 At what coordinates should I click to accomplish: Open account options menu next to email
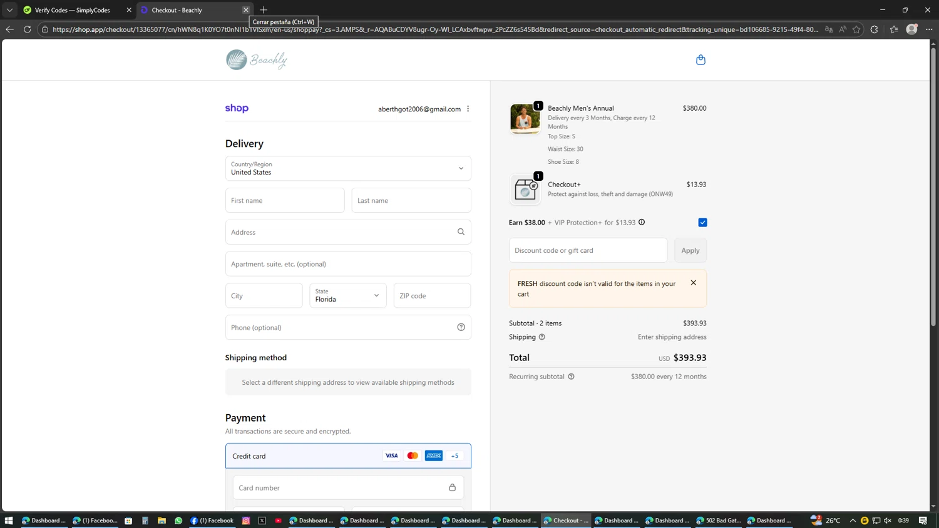468,109
